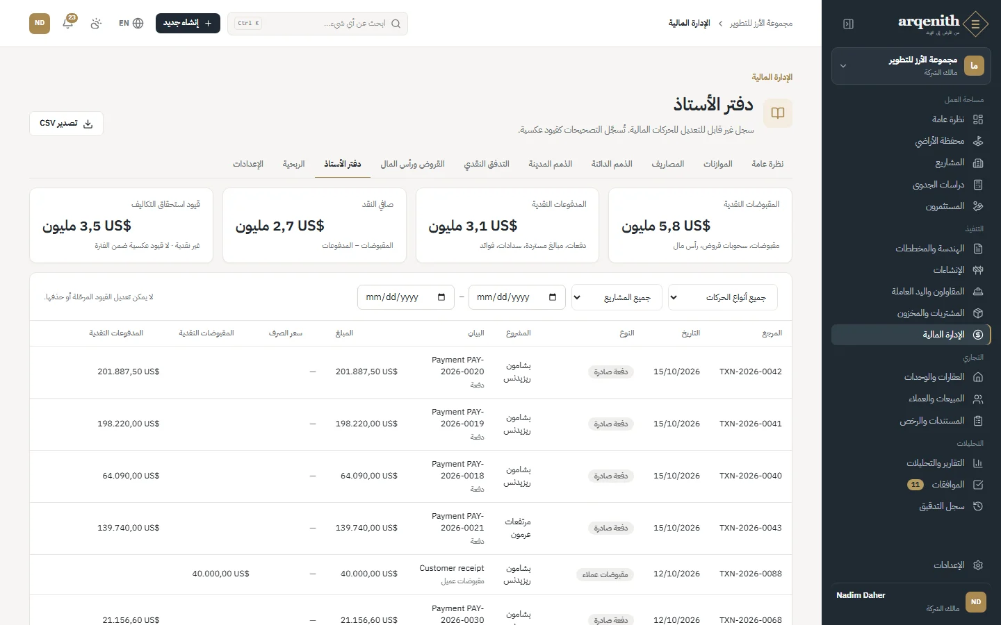The height and width of the screenshot is (625, 1001).
Task: Toggle the light/dark theme icon
Action: tap(96, 23)
